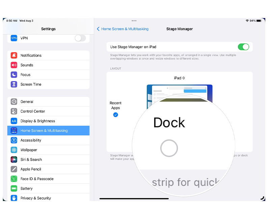Select Face ID & Passcode row
The height and width of the screenshot is (202, 270).
[x=48, y=179]
